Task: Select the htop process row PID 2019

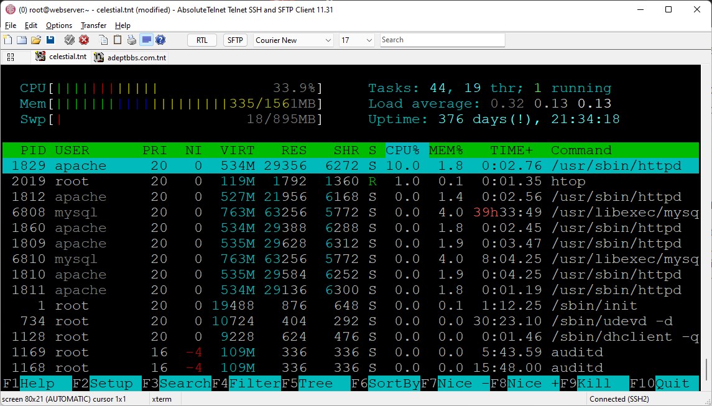Action: pyautogui.click(x=351, y=181)
